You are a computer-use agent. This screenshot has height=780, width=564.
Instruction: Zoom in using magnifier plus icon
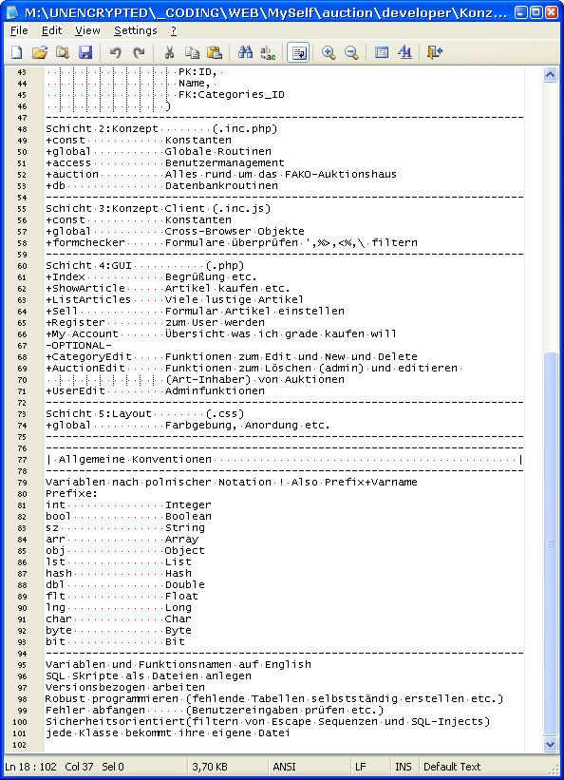[329, 52]
